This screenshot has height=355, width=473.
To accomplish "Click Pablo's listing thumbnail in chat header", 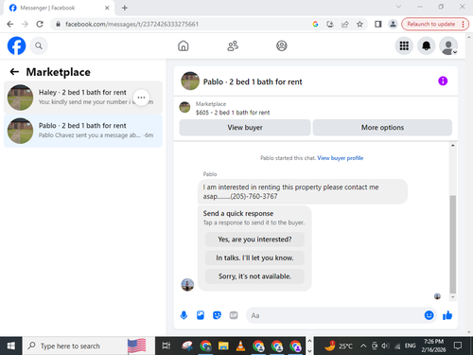I will pos(190,81).
